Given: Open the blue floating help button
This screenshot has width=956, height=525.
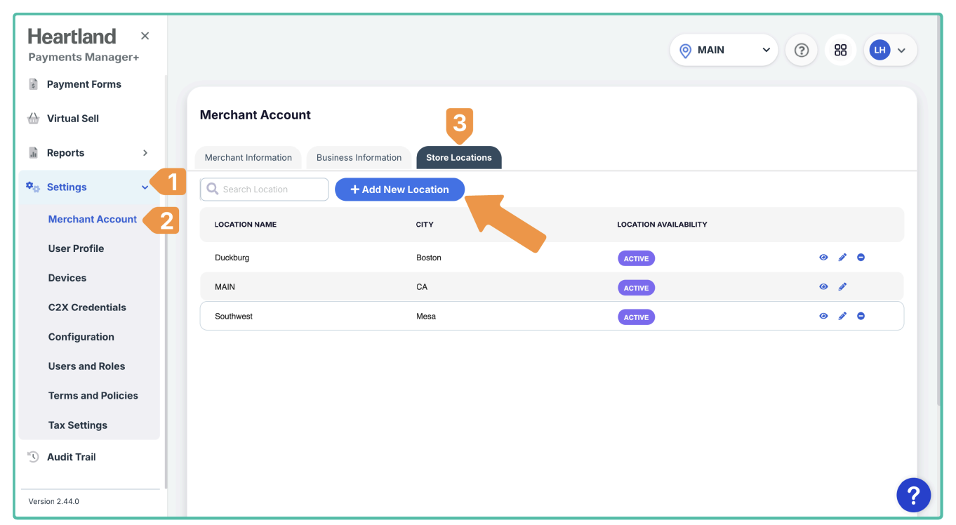Looking at the screenshot, I should coord(913,496).
